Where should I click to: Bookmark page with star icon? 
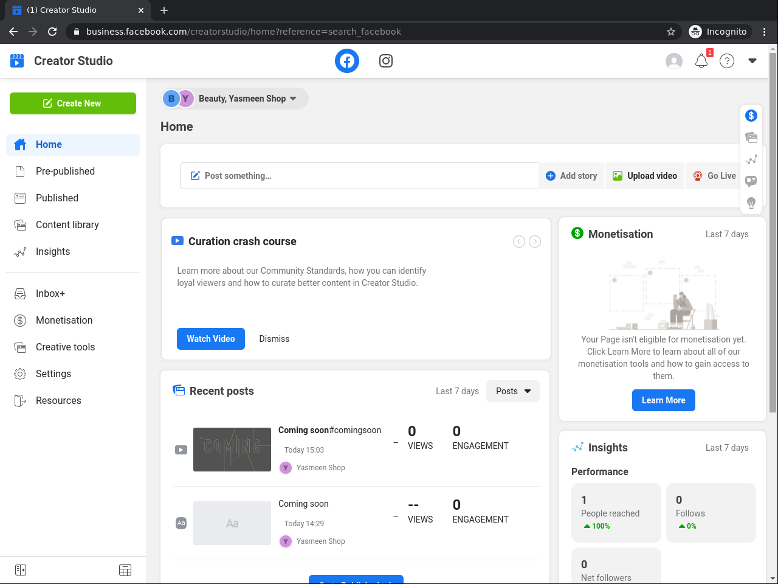(671, 32)
